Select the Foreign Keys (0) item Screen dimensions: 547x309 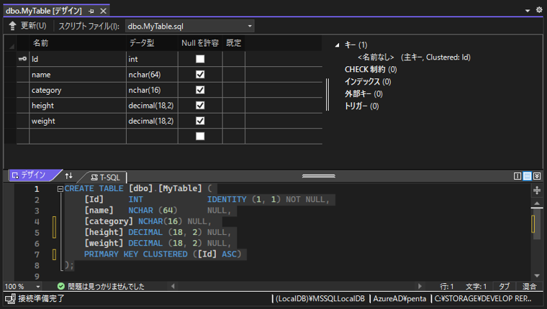(364, 93)
